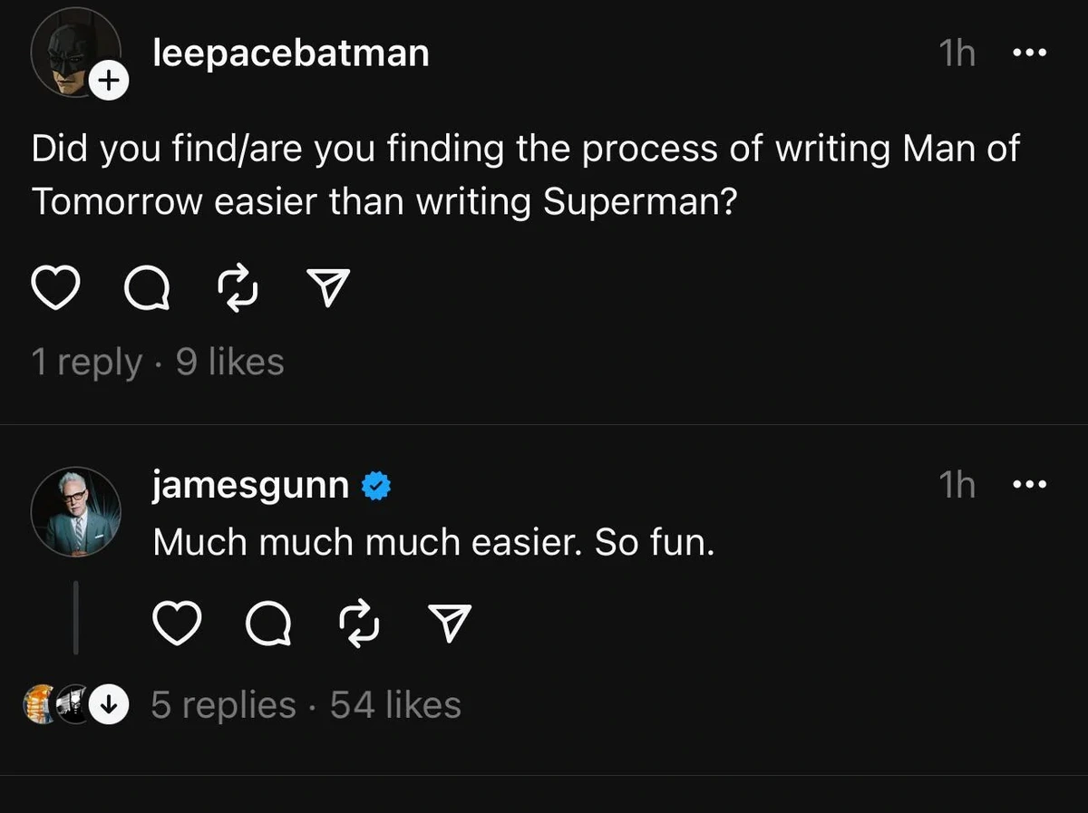1088x813 pixels.
Task: Open the jamesgunn username profile link
Action: click(x=251, y=486)
